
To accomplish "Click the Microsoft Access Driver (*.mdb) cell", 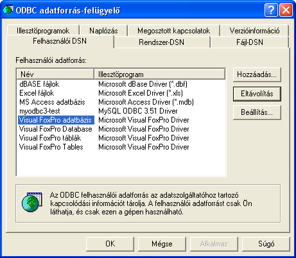I will (146, 102).
